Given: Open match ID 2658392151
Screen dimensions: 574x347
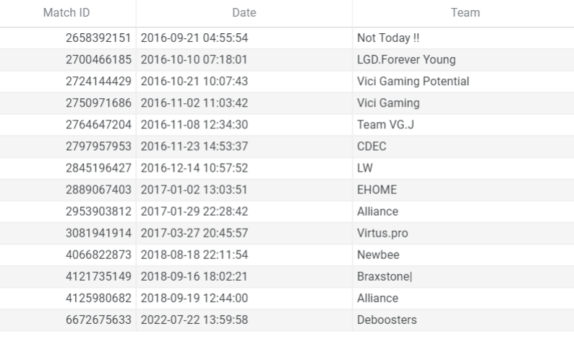Looking at the screenshot, I should click(99, 38).
